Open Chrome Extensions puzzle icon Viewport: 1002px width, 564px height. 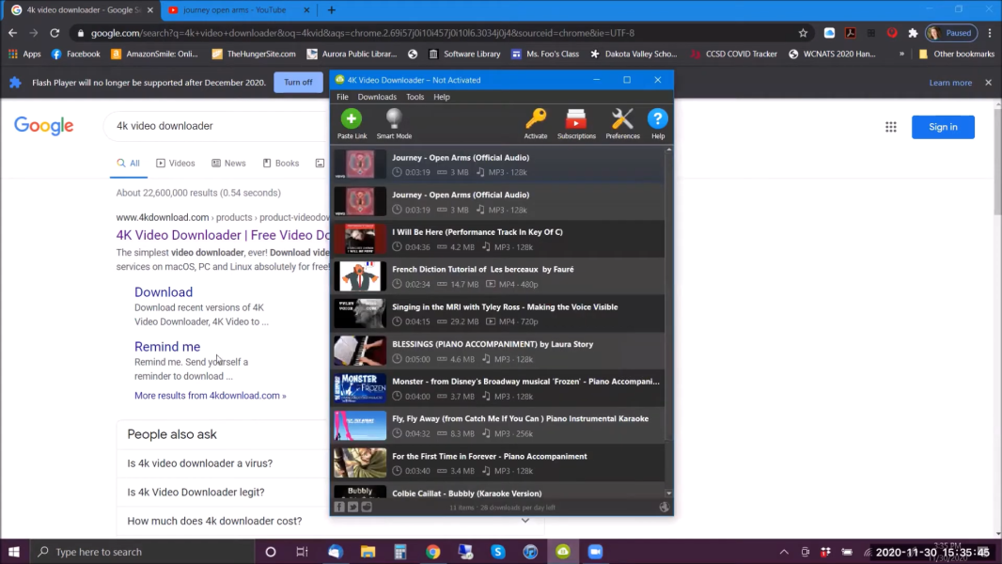click(x=914, y=33)
